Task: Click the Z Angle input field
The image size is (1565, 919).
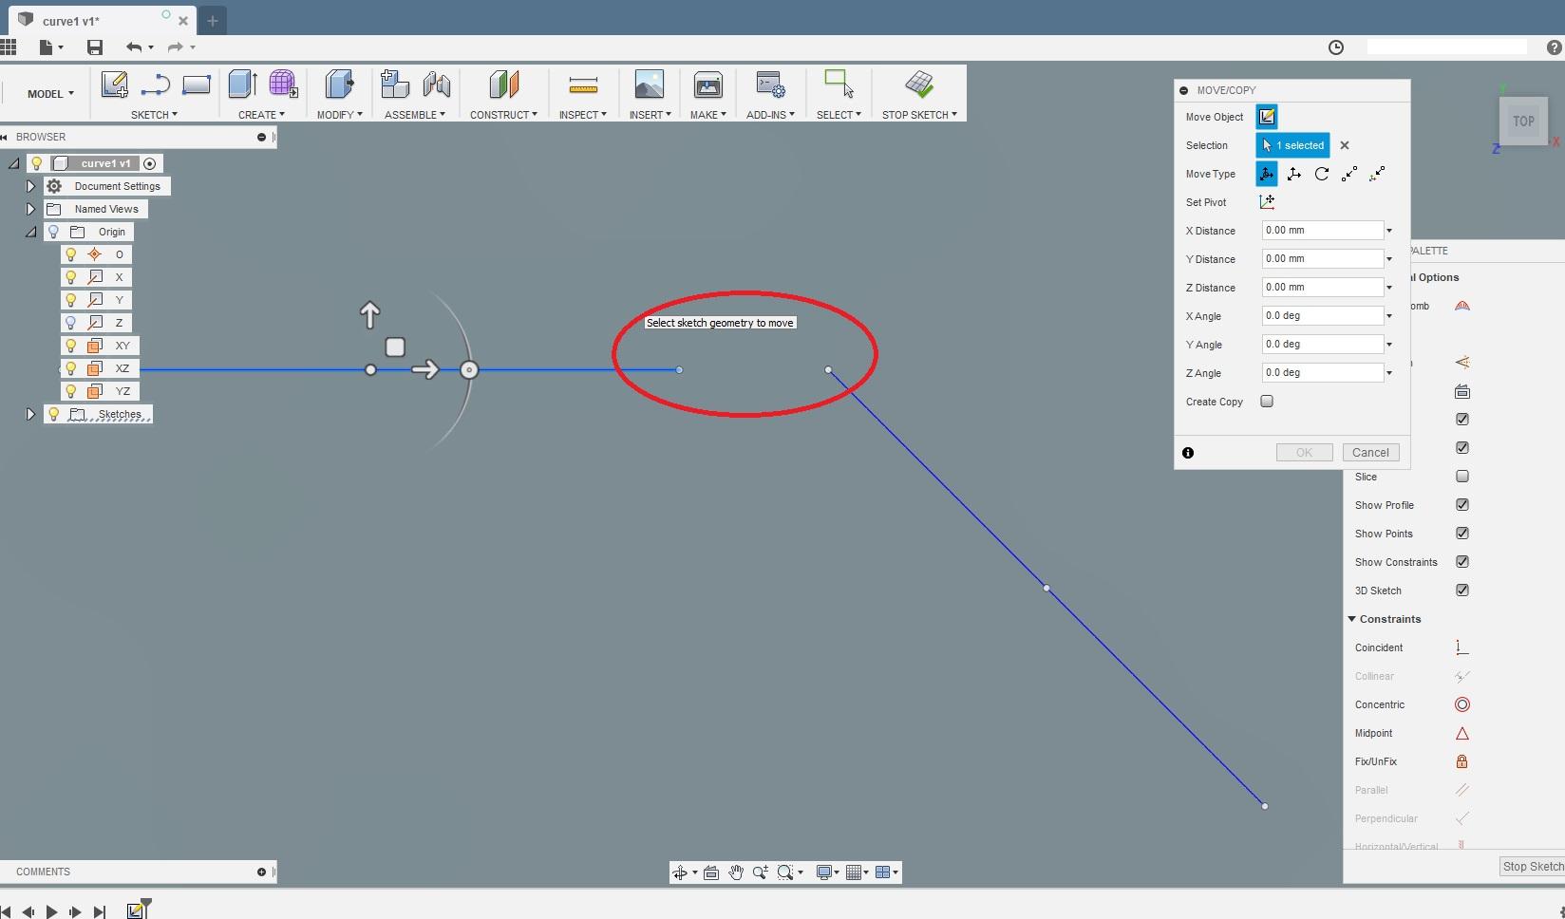Action: (1322, 373)
